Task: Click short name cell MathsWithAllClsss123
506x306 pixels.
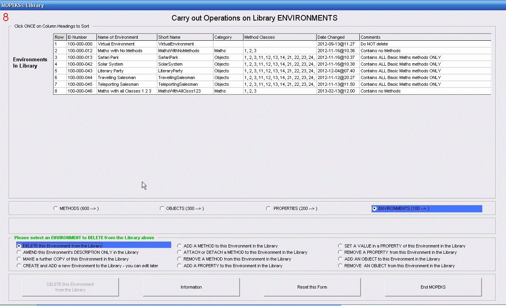Action: pos(185,91)
